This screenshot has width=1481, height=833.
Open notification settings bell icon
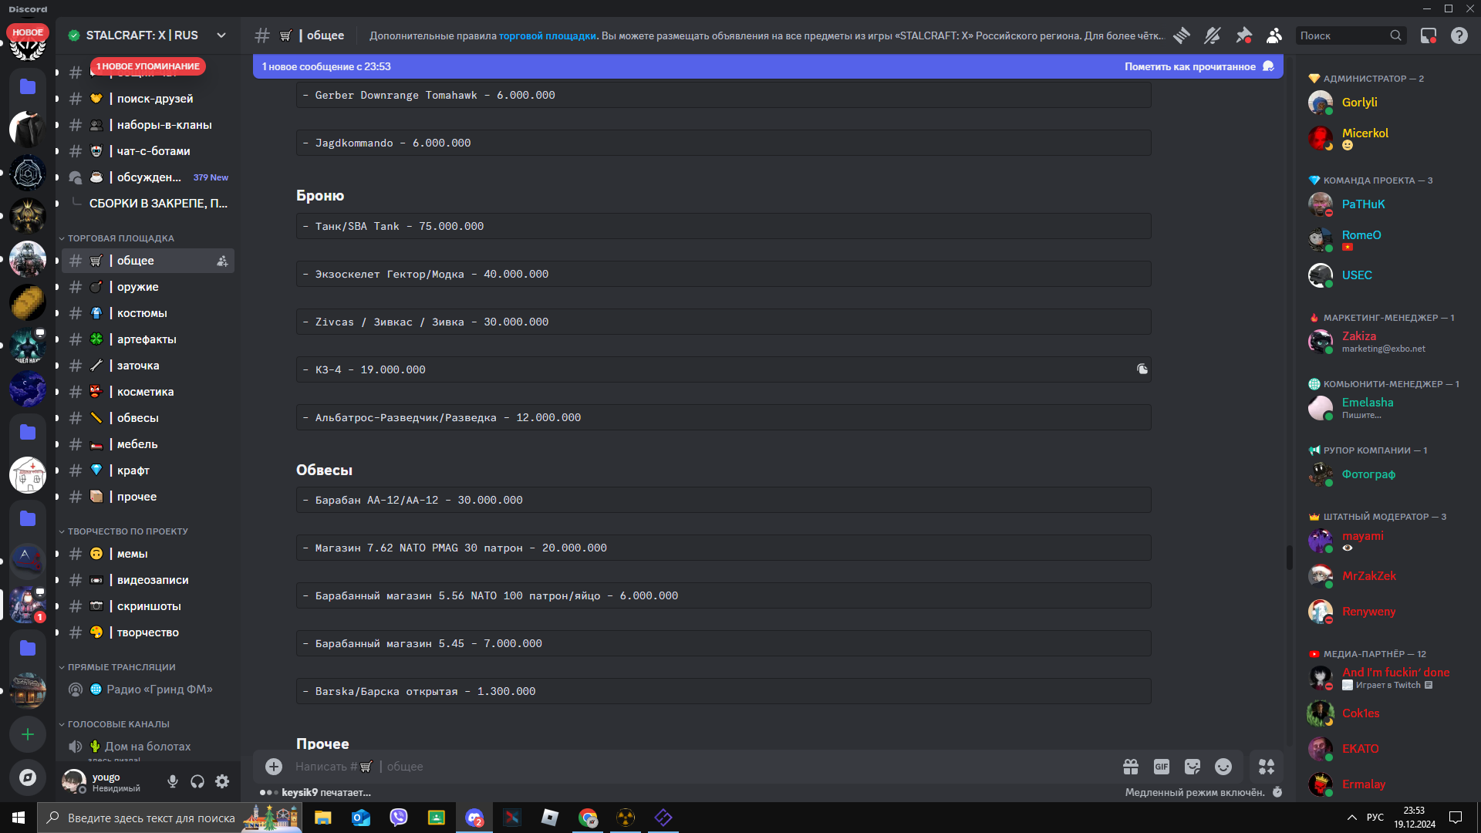[x=1213, y=35]
